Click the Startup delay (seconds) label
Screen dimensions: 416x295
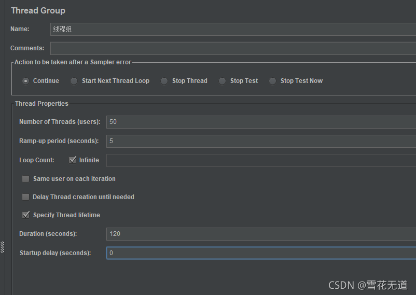[x=55, y=253]
